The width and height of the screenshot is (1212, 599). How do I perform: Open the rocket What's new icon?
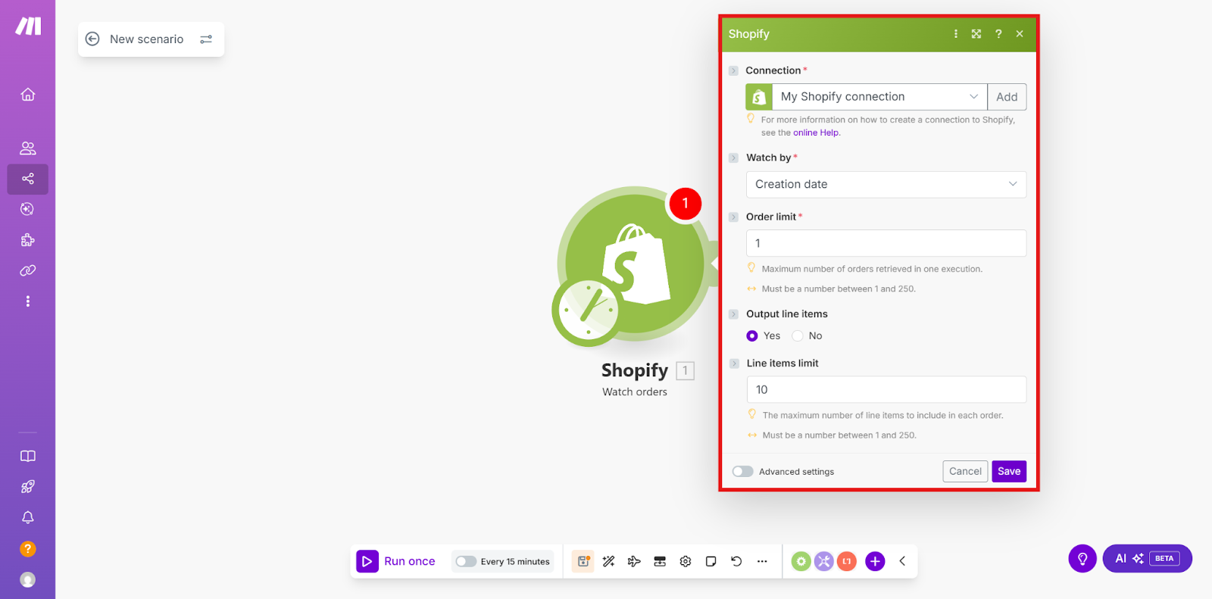pyautogui.click(x=28, y=487)
